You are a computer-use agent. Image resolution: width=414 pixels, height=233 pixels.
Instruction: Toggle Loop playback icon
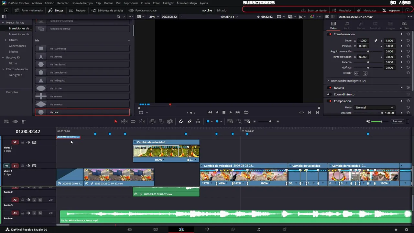pos(246,112)
